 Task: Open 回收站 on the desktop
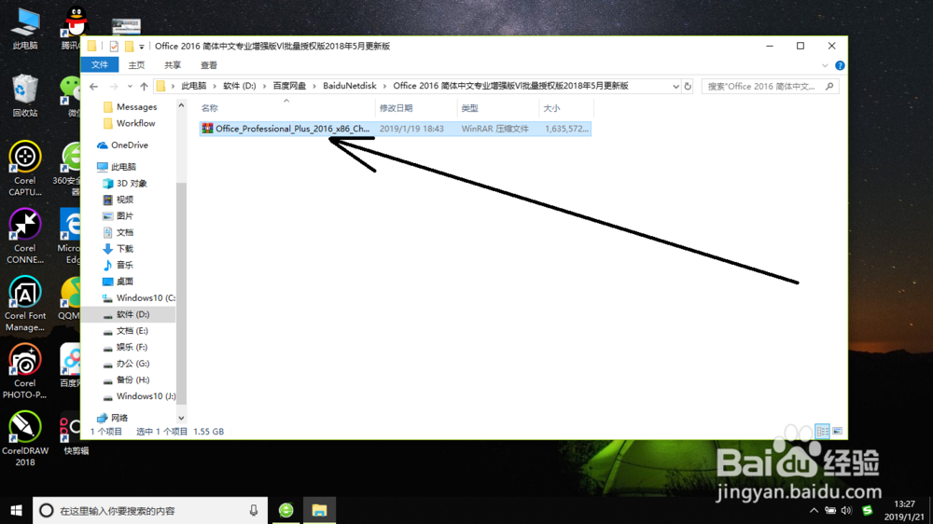25,96
